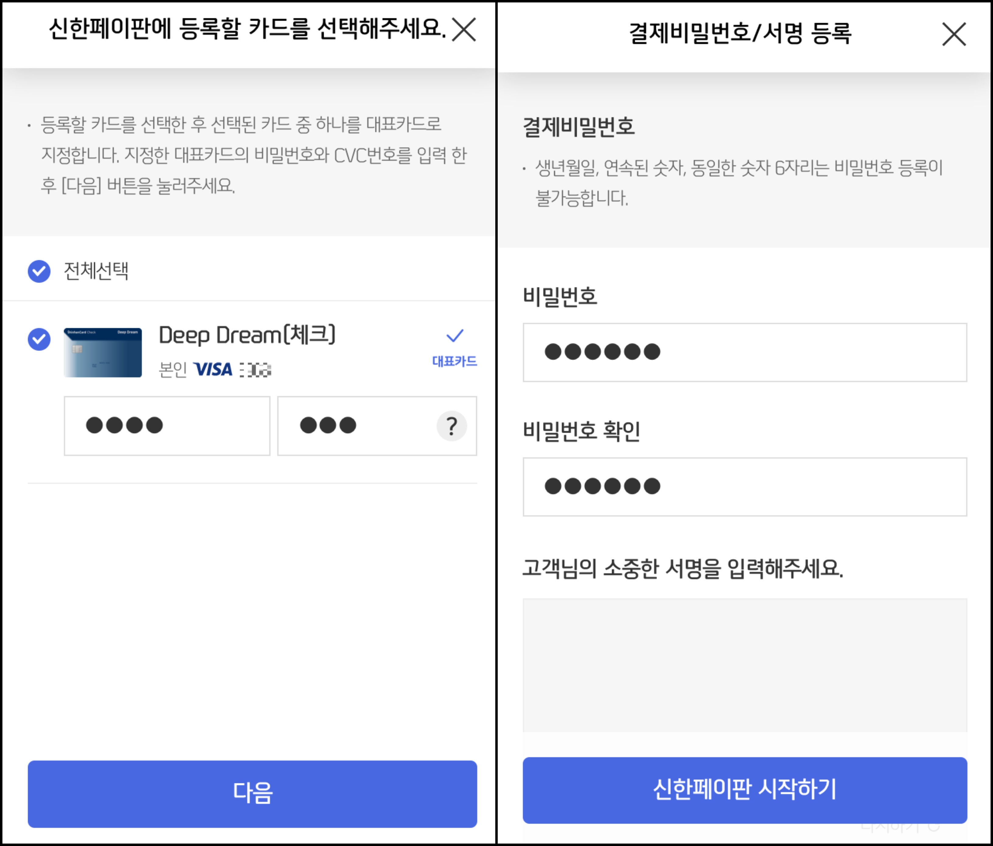Screen dimensions: 993x846
Task: Focus the 비밀번호 확인 input field
Action: [745, 487]
